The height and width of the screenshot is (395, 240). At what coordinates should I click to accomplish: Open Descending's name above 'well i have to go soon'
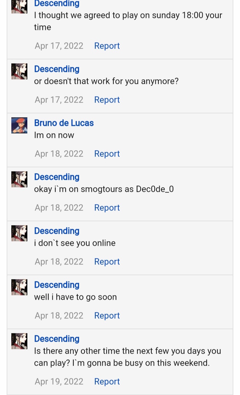(57, 285)
